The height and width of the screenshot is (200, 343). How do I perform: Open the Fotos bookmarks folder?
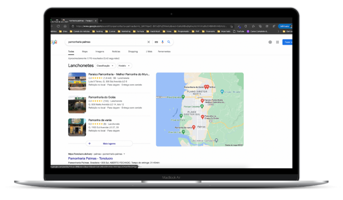167,31
